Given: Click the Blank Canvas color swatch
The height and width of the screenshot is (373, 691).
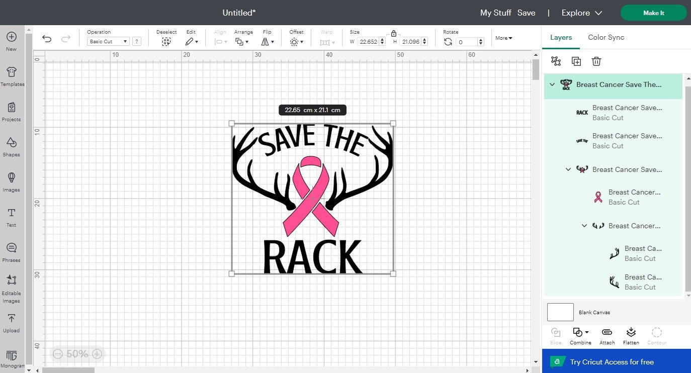Looking at the screenshot, I should click(560, 312).
